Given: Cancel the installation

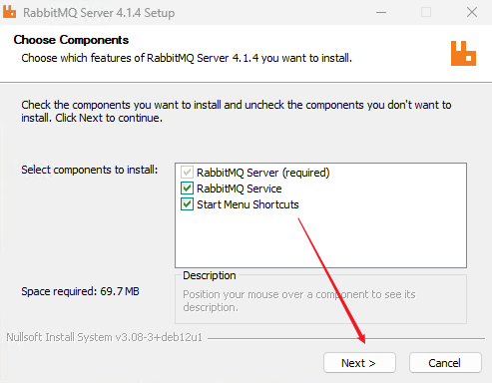Looking at the screenshot, I should [x=445, y=363].
